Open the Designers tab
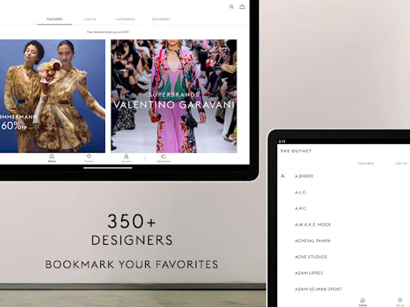The image size is (410, 307). pos(161,19)
